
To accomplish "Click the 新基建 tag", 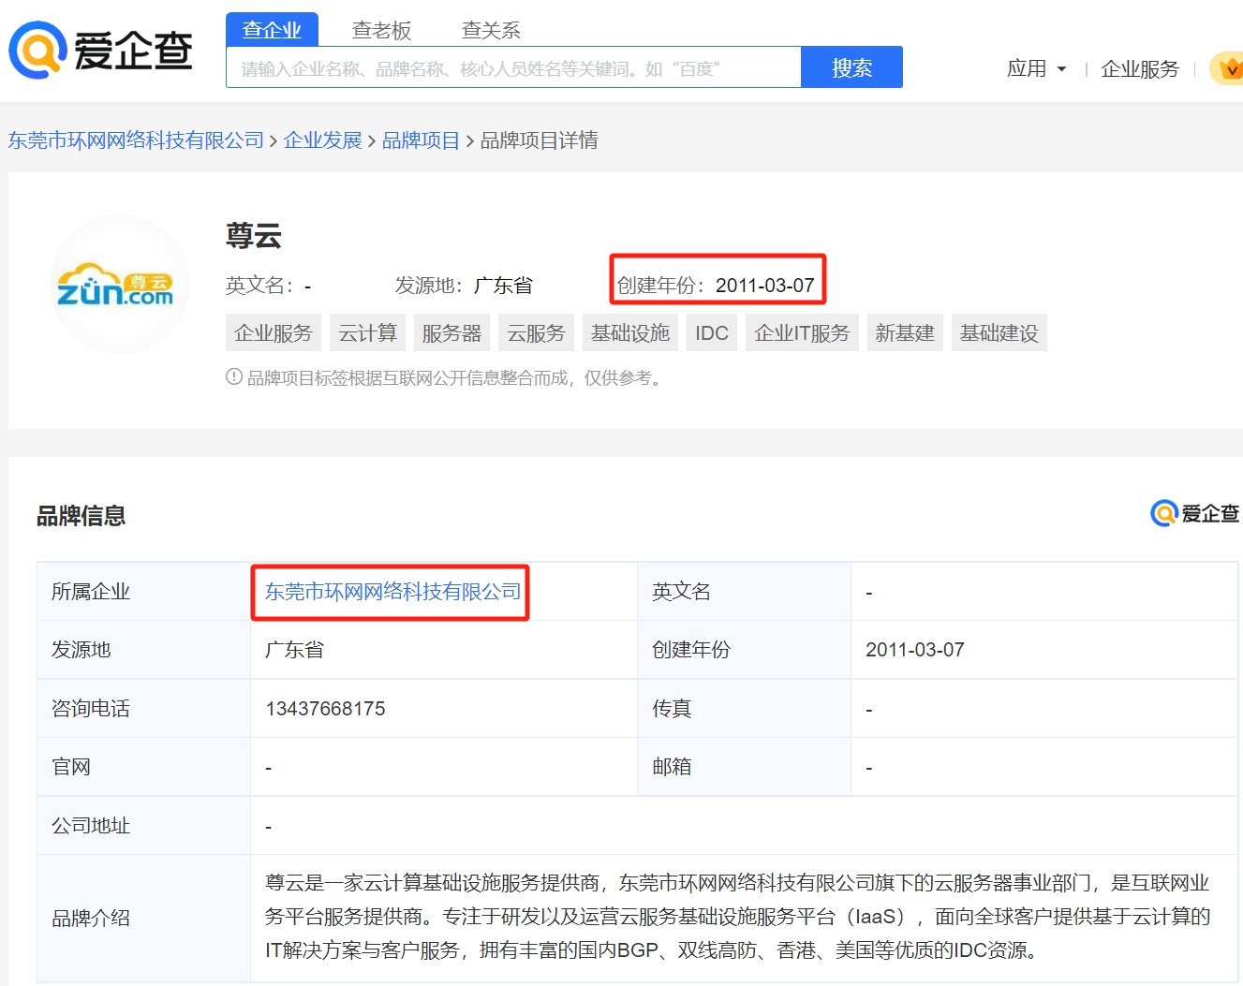I will pos(905,332).
